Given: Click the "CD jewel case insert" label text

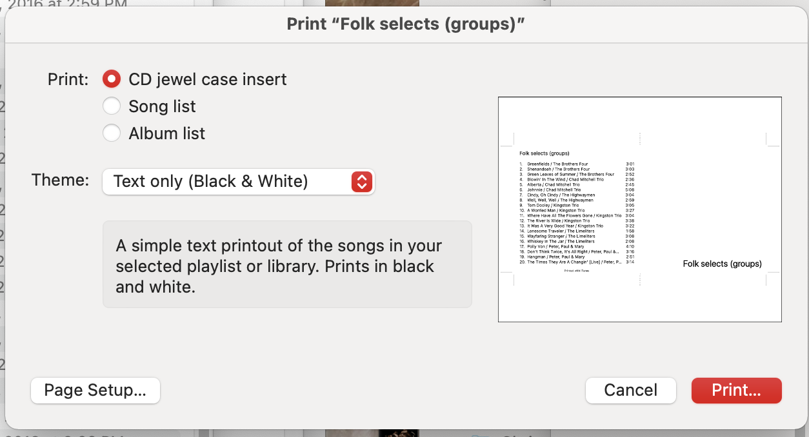Looking at the screenshot, I should click(x=208, y=79).
